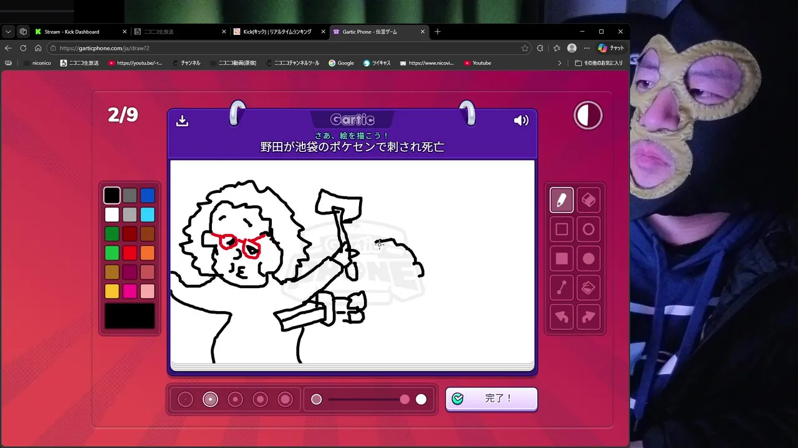Pick the bright red color swatch
Screen dimensions: 798x448
pyautogui.click(x=130, y=253)
